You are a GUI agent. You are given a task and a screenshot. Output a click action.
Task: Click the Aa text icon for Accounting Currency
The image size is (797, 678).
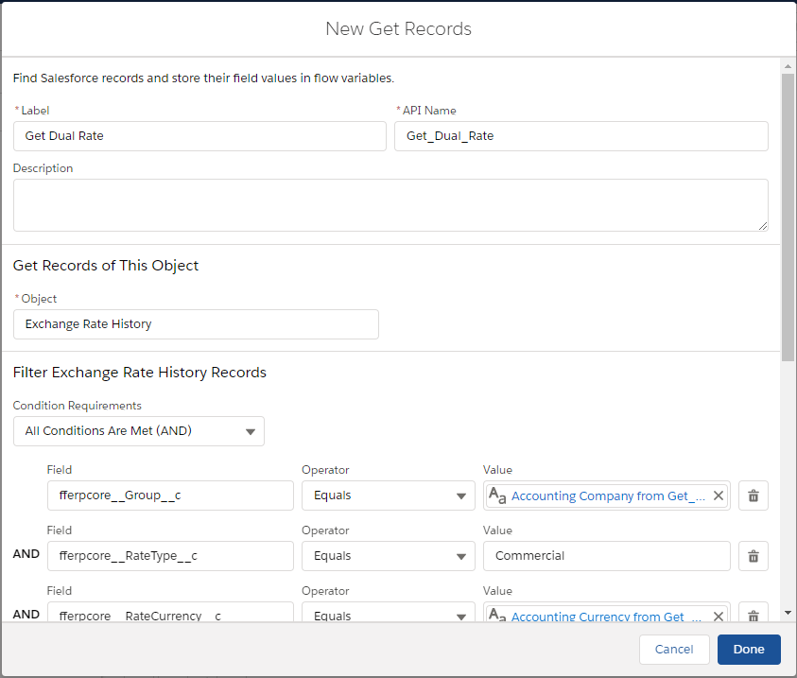(x=498, y=616)
